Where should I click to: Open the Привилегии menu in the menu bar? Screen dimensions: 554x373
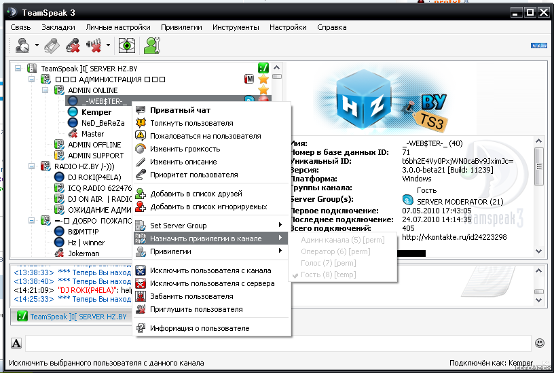pyautogui.click(x=181, y=27)
